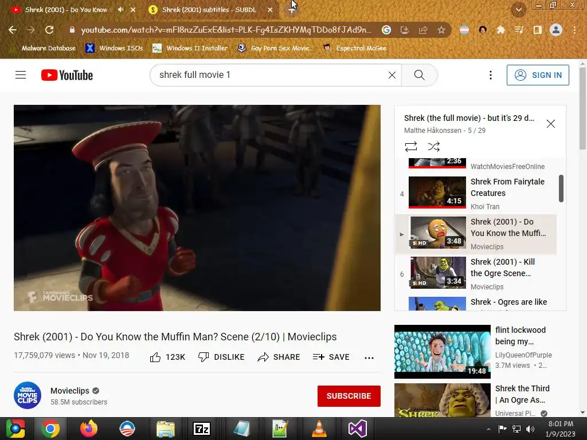
Task: Go to the YouTube home logo
Action: 67,75
